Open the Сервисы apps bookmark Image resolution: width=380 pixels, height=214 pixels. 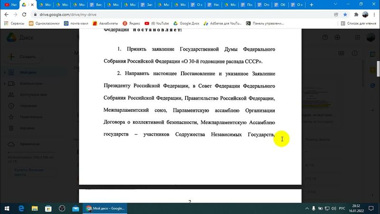click(14, 23)
